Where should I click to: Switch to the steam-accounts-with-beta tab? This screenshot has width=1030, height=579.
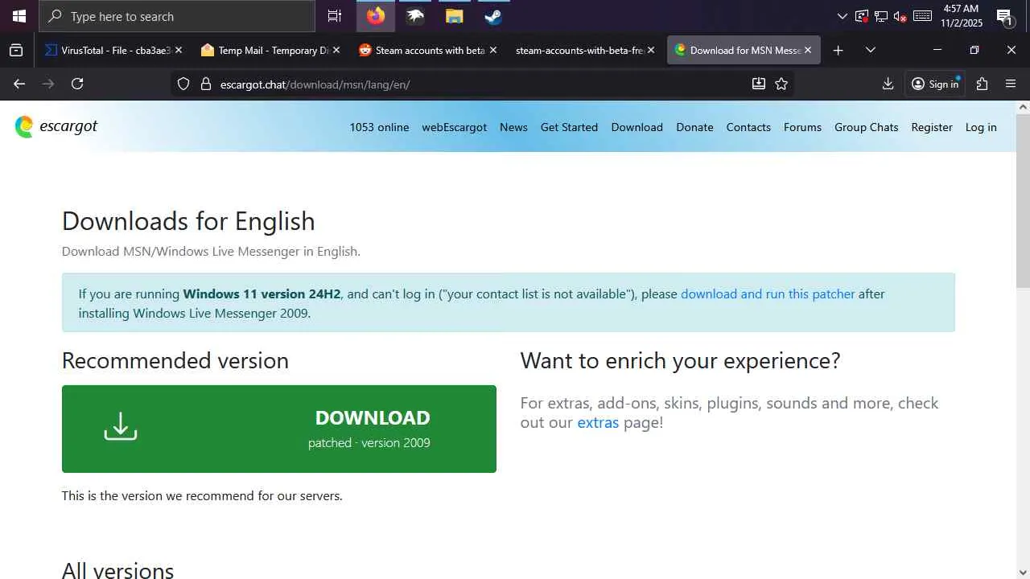(x=584, y=50)
